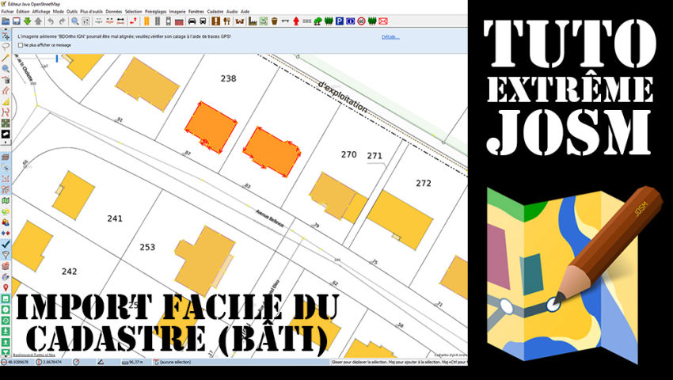Click the Détails... link

pyautogui.click(x=390, y=37)
